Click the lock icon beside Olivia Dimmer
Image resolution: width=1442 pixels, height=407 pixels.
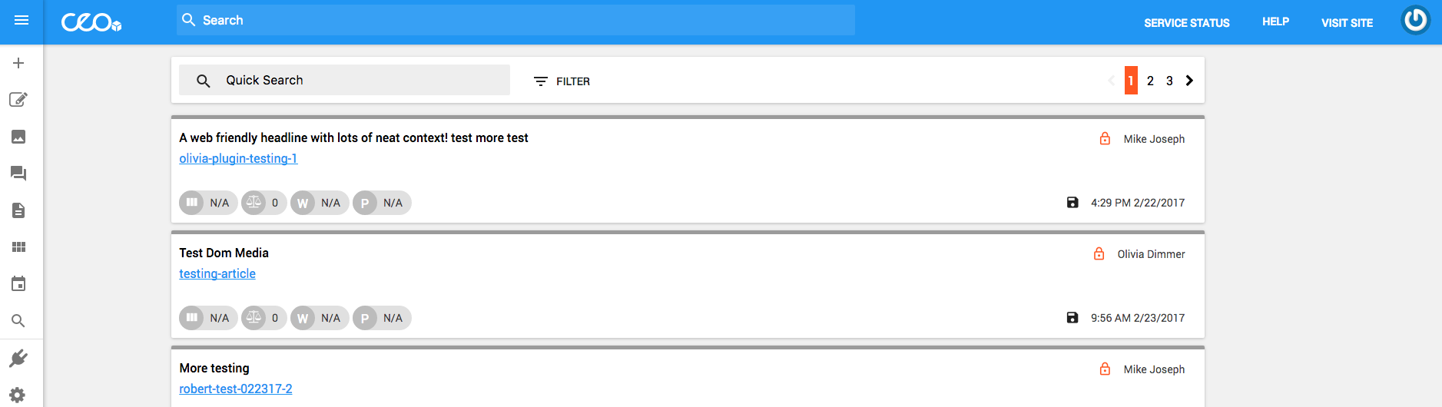pyautogui.click(x=1099, y=254)
